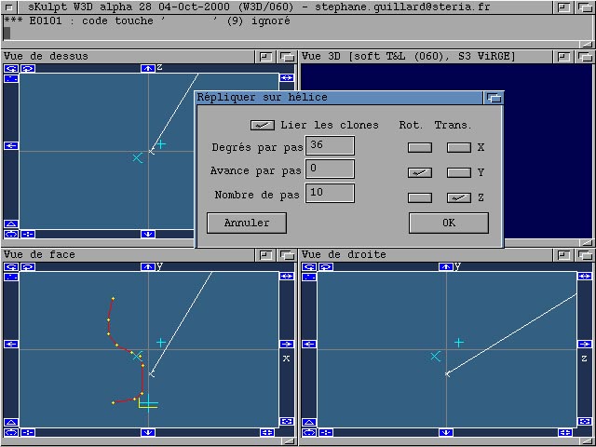The image size is (596, 447).
Task: Click Vue 3D window title text
Action: pos(409,57)
